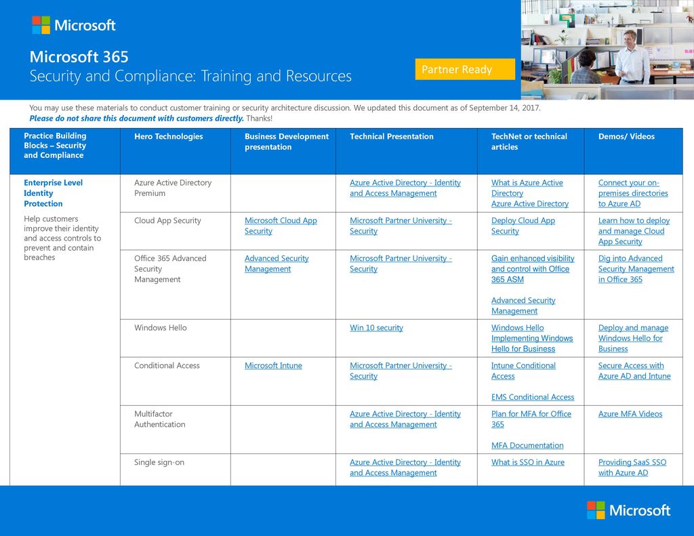Open Partner University Security link in Conditional Access row
The width and height of the screenshot is (694, 536).
tap(401, 371)
